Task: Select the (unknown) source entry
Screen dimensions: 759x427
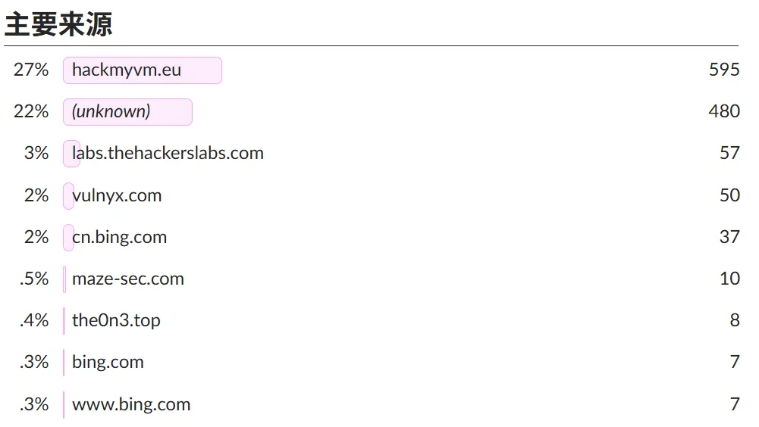Action: (x=111, y=112)
